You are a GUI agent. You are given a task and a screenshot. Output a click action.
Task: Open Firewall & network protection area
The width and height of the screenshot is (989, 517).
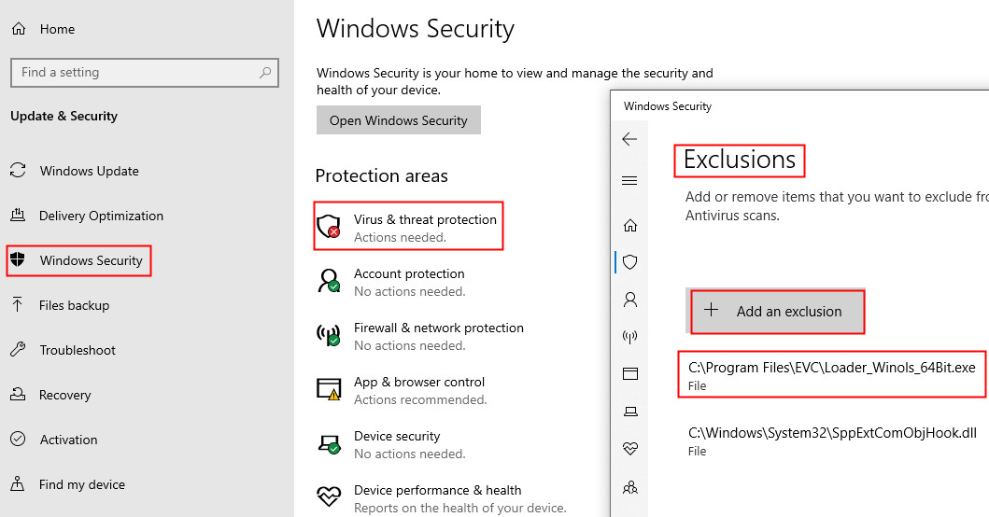tap(438, 335)
